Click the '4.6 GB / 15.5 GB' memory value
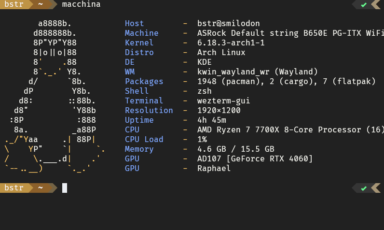The image size is (384, 230). click(x=235, y=149)
